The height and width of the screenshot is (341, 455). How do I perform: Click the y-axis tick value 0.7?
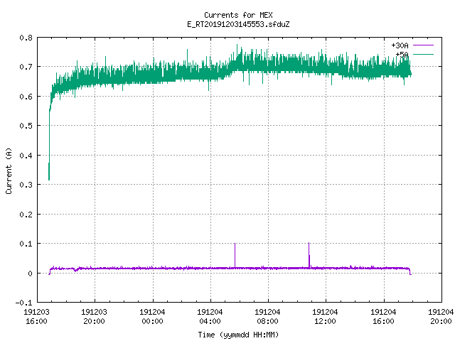(x=26, y=67)
